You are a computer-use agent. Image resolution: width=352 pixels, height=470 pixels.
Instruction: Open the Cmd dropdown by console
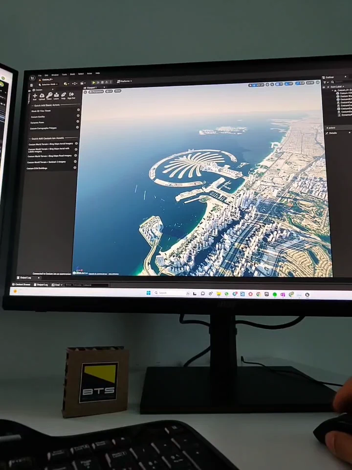[x=57, y=285]
